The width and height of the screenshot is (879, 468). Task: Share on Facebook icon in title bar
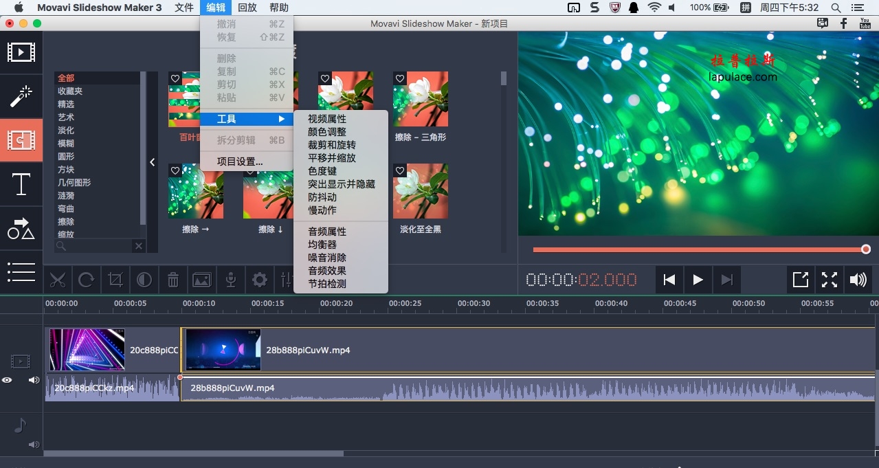coord(844,23)
